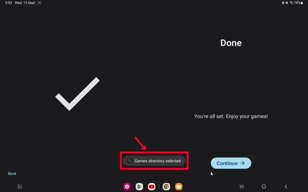Tap the Continue button
The width and height of the screenshot is (308, 192).
pyautogui.click(x=231, y=163)
